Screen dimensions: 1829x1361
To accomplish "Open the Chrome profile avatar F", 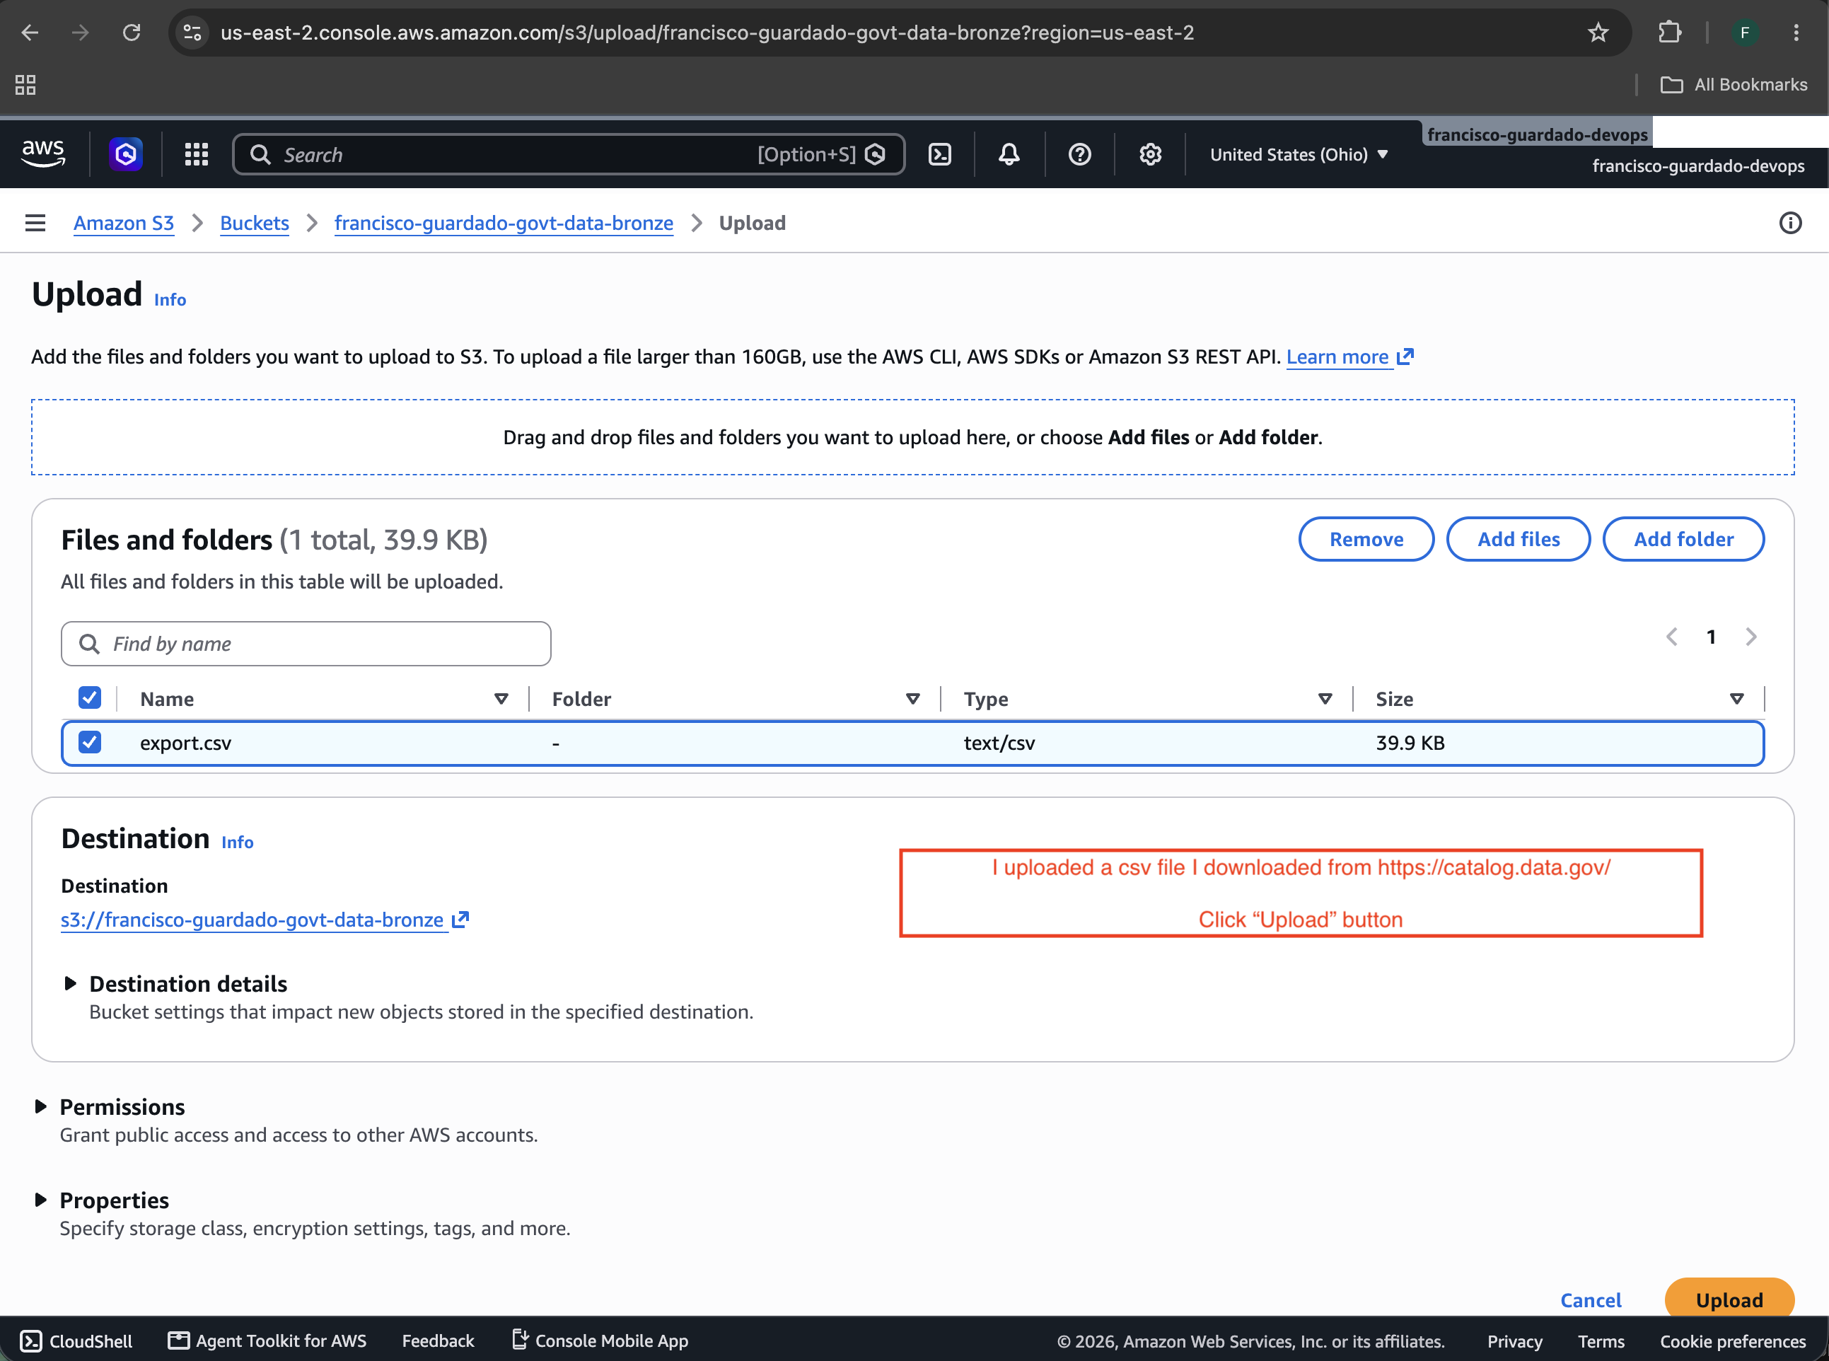I will (x=1745, y=33).
